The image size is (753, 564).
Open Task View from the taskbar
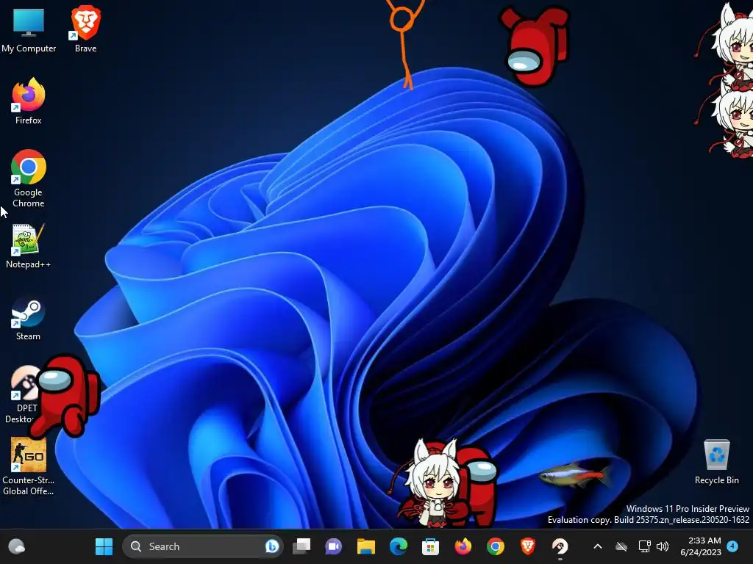pos(301,546)
